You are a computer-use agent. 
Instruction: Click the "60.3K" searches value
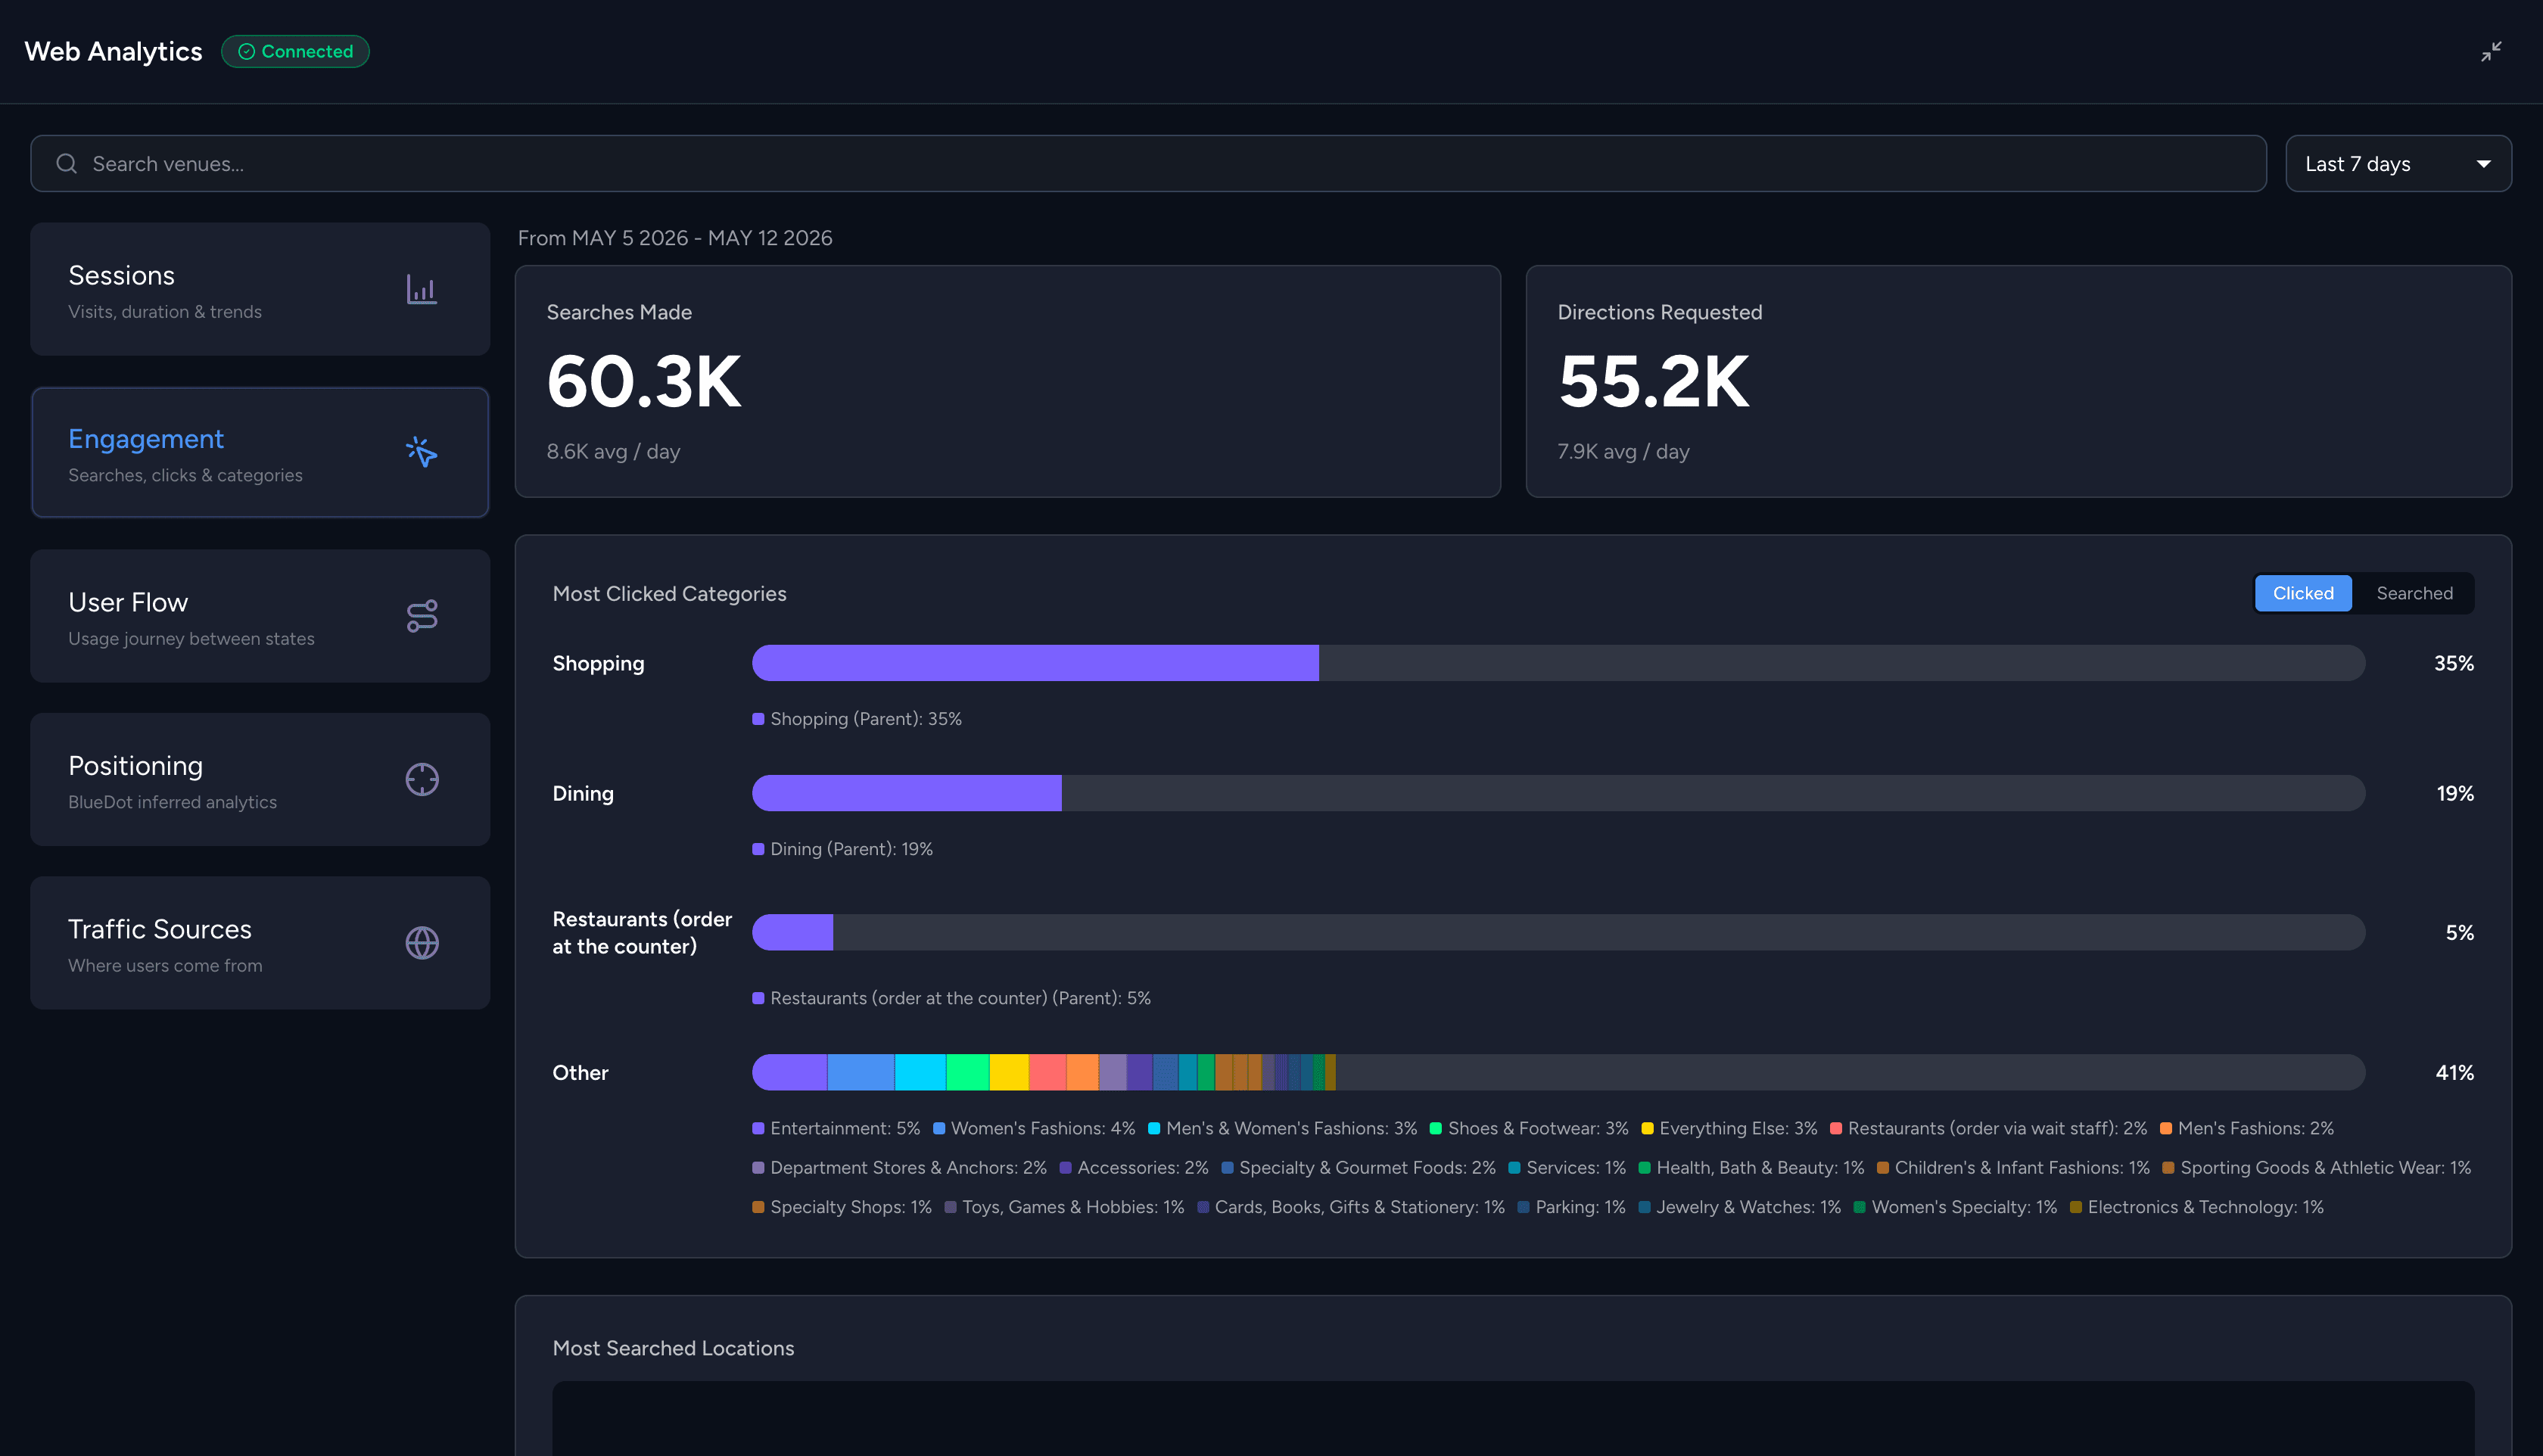click(644, 381)
